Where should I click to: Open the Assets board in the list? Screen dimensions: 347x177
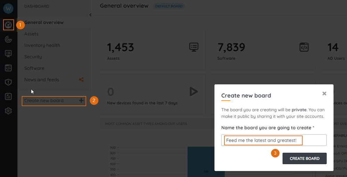[x=31, y=34]
